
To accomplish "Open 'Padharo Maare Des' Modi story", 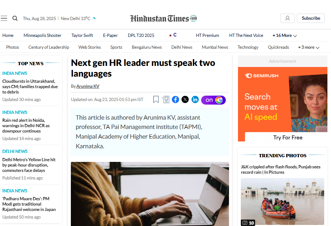I will (29, 204).
